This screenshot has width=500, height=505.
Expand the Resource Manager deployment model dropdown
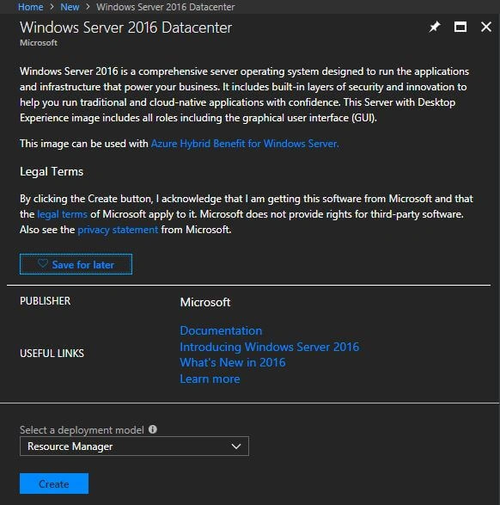134,446
